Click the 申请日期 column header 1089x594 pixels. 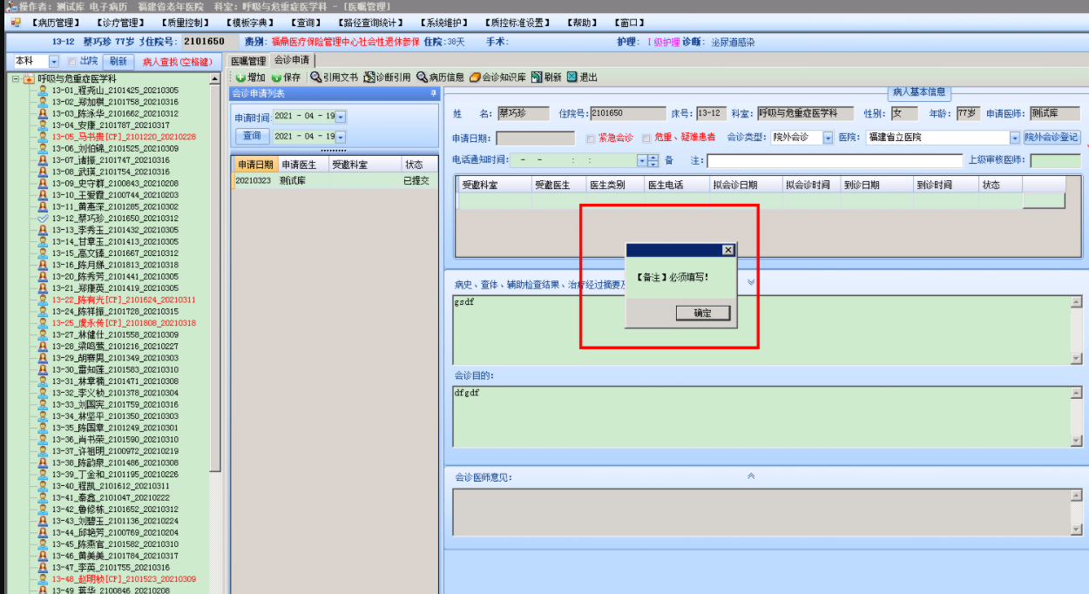pos(255,165)
